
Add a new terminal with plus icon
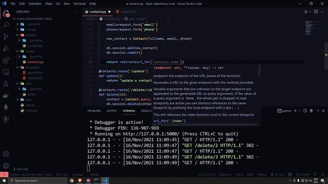click(x=295, y=111)
